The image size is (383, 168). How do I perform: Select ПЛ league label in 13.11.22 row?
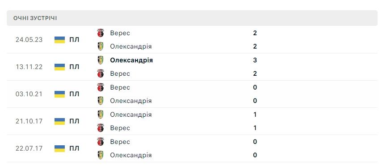point(74,67)
